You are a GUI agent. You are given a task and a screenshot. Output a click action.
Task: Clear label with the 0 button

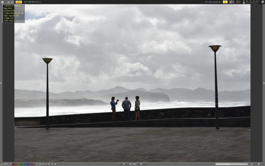pyautogui.click(x=11, y=164)
